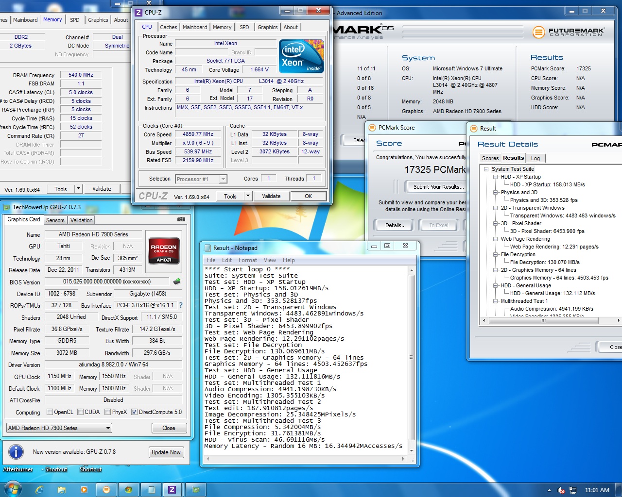This screenshot has height=497, width=622.
Task: Click Notepad horizontal scroll right arrow
Action: (x=403, y=459)
